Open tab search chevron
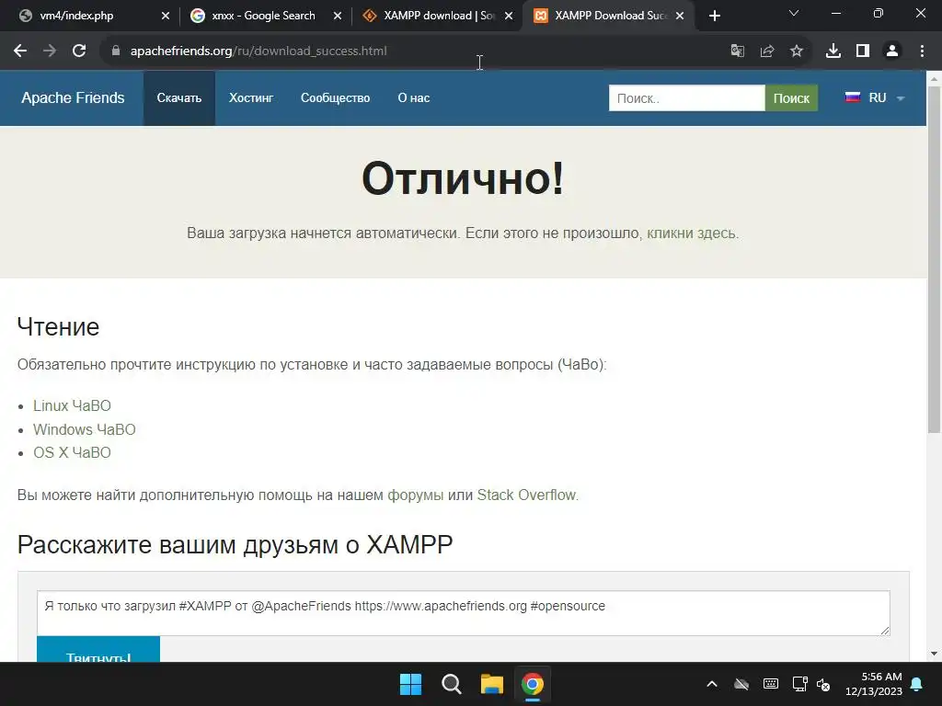The height and width of the screenshot is (706, 942). click(x=794, y=13)
